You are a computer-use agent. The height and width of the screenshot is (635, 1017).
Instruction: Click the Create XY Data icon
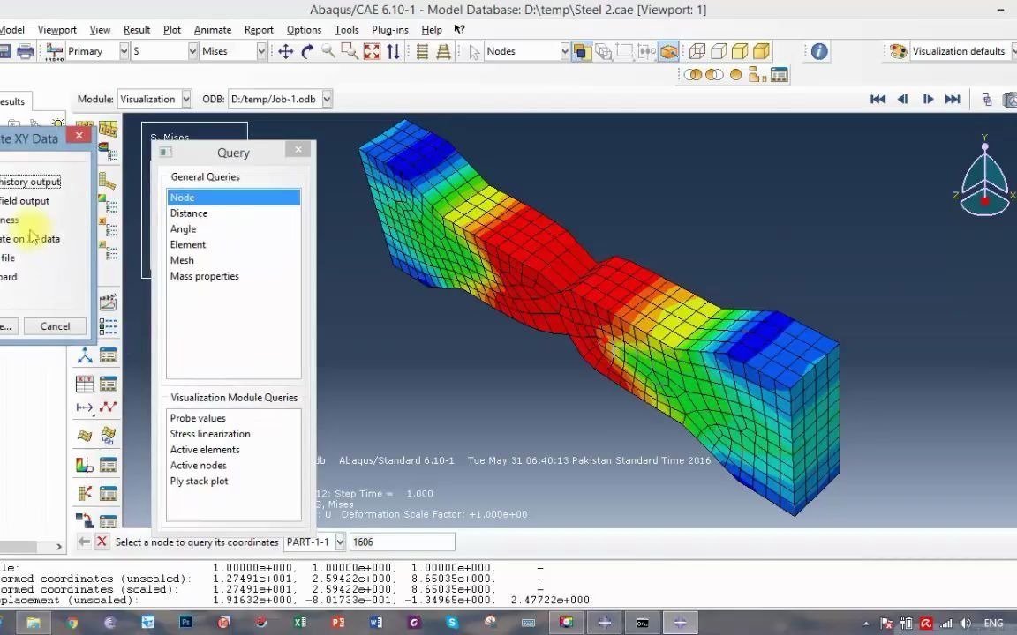[x=85, y=384]
